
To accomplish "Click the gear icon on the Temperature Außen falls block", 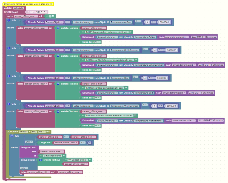I will (x=8, y=20).
